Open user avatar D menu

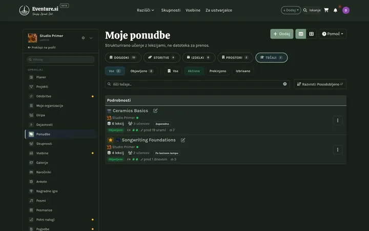coord(346,10)
